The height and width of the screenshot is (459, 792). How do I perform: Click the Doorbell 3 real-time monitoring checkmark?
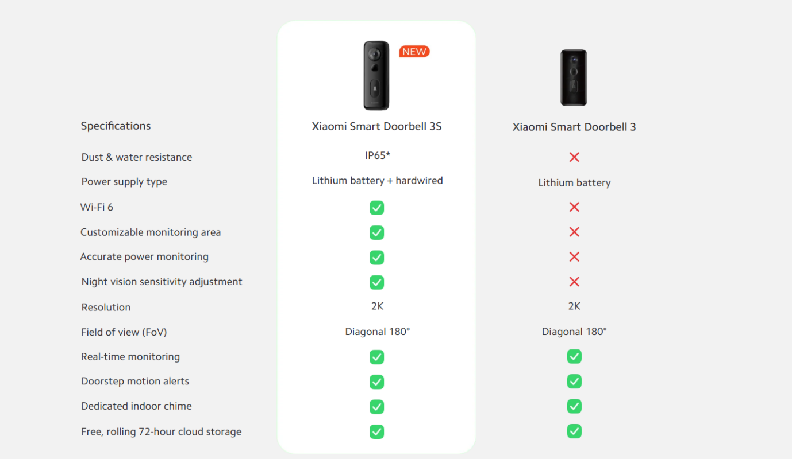[574, 356]
